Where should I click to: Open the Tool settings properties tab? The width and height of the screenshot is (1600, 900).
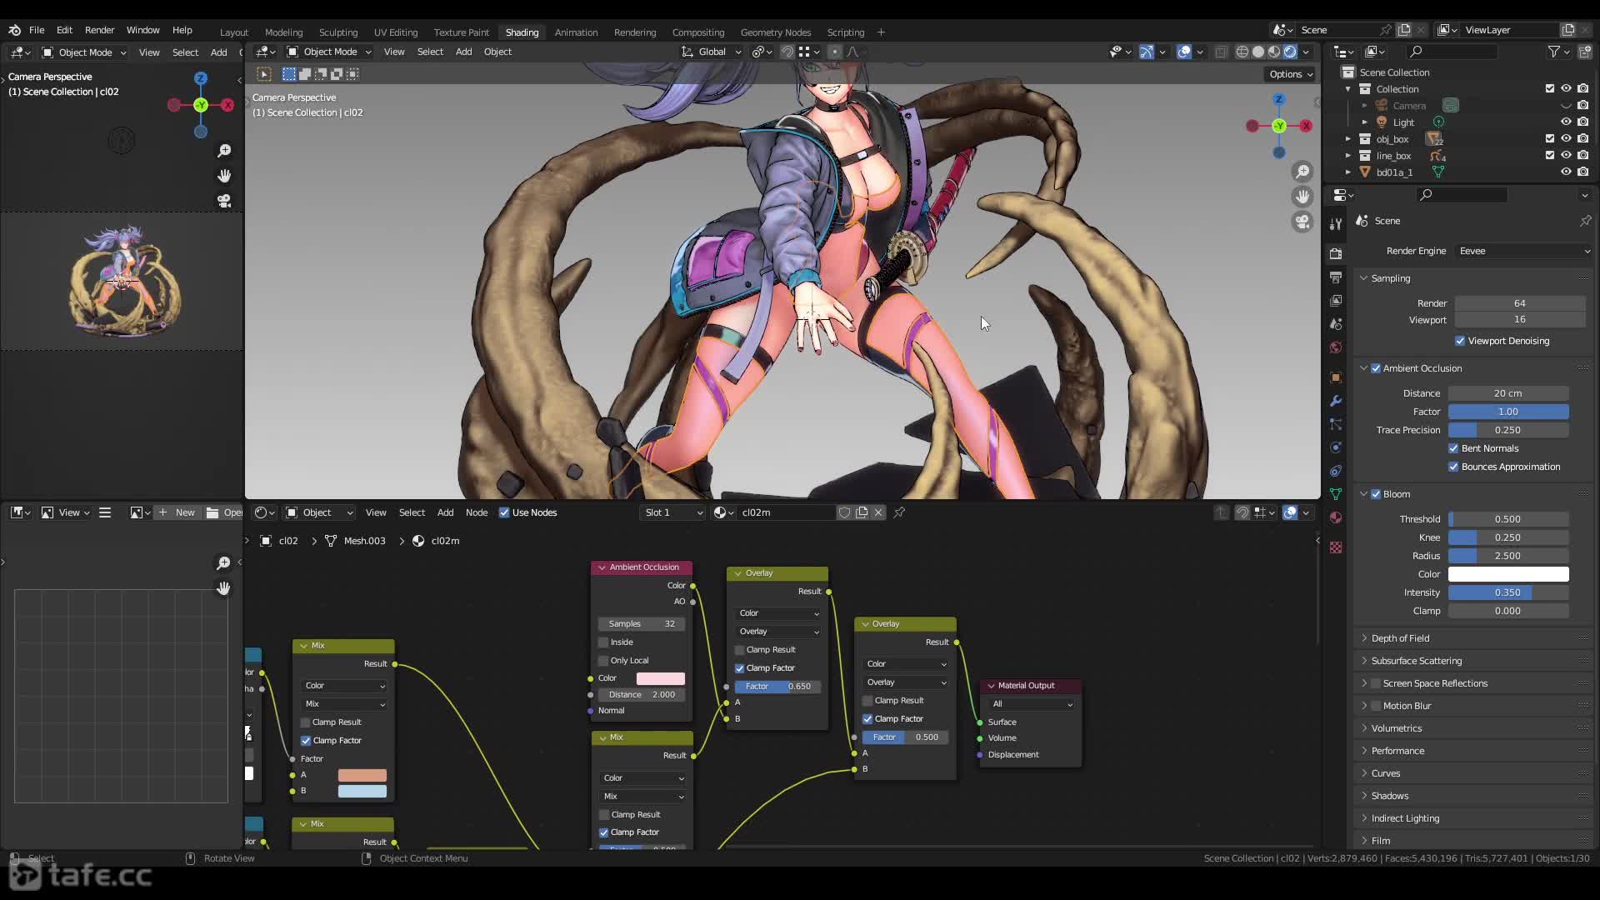1336,223
